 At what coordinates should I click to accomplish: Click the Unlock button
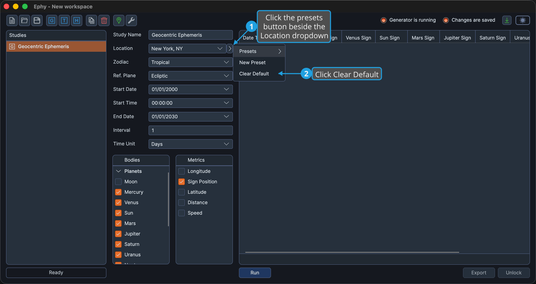514,273
